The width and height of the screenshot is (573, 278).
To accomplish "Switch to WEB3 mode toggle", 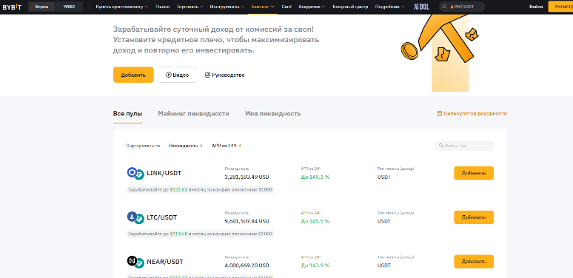I will [69, 7].
